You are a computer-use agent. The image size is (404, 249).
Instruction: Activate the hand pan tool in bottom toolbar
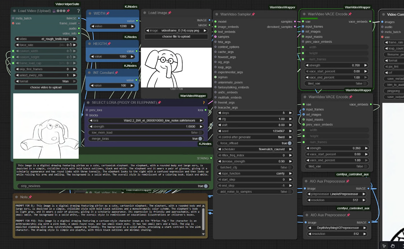(x=393, y=246)
